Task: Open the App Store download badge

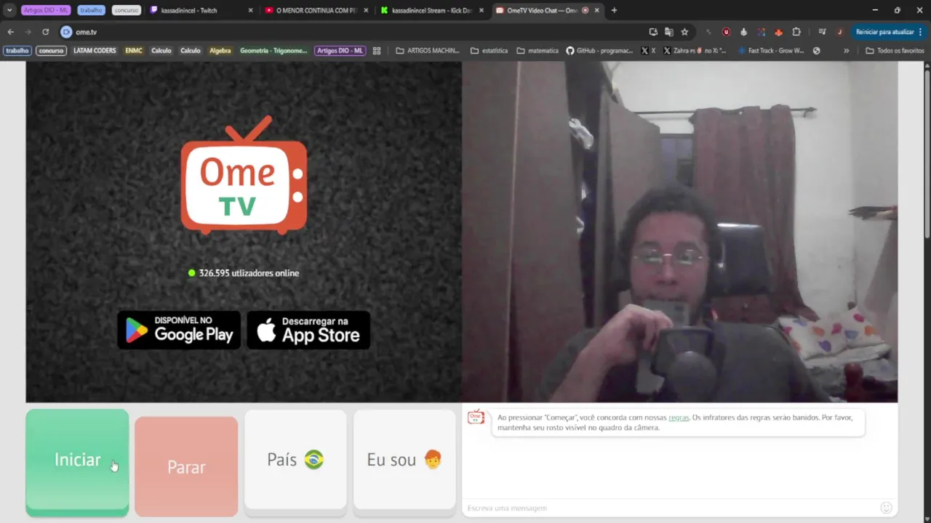Action: click(308, 330)
